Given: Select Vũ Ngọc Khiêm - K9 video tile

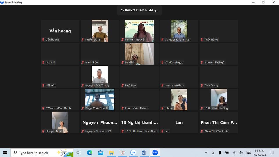Looking at the screenshot, I should pyautogui.click(x=179, y=31).
